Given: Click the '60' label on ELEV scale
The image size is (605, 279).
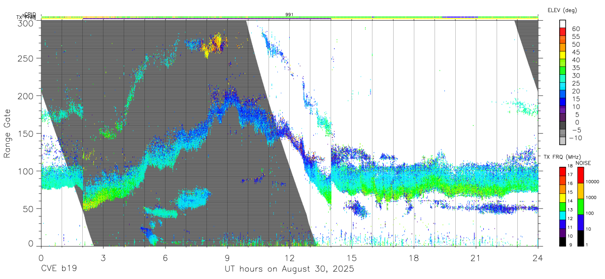Looking at the screenshot, I should 575,29.
